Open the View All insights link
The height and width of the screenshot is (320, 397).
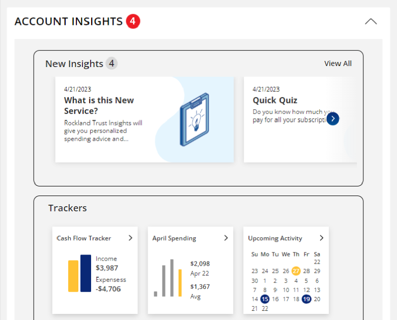[337, 63]
